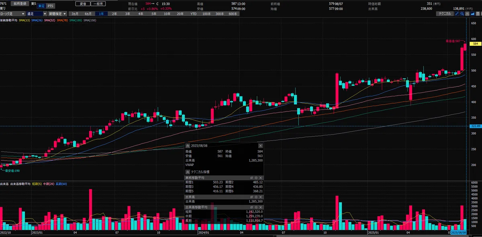Click the yellow 584 current price tag
Image resolution: width=482 pixels, height=237 pixels.
coord(476,43)
